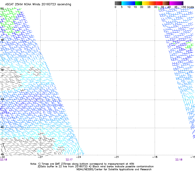Click the gray segment of the wind speed color bar
The image size is (195, 171).
tap(118, 3)
